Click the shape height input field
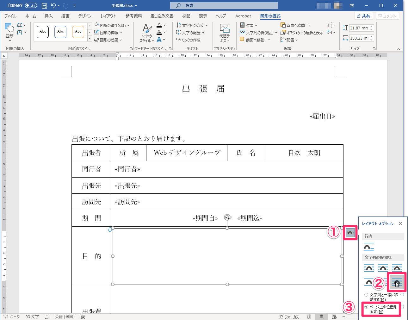Viewport: 408px width, 320px height. point(359,28)
